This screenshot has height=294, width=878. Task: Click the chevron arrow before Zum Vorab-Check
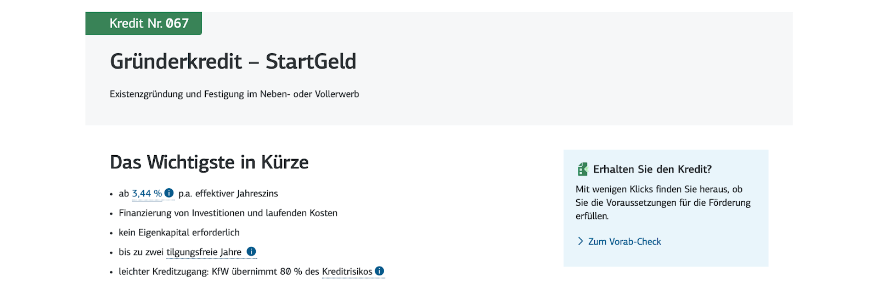(x=581, y=241)
